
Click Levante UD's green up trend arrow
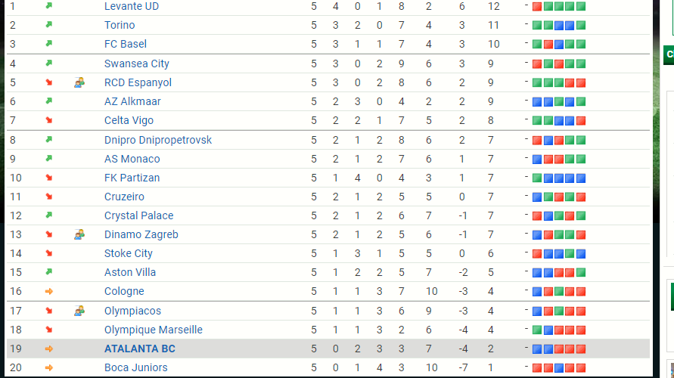click(x=49, y=6)
